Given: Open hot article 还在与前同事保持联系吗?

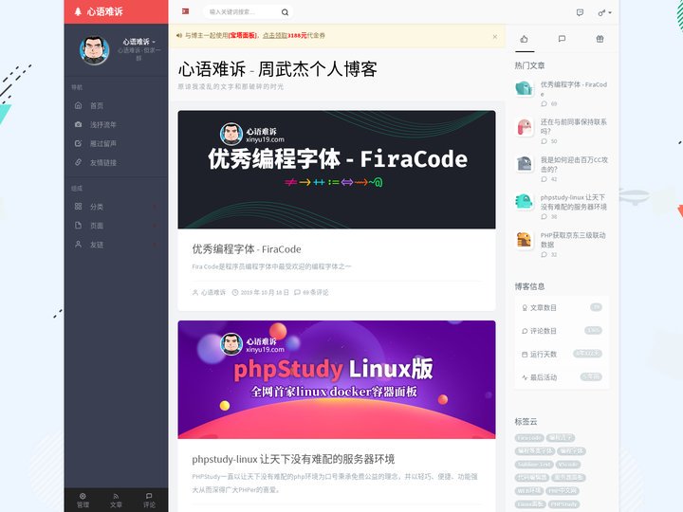Looking at the screenshot, I should (x=574, y=126).
